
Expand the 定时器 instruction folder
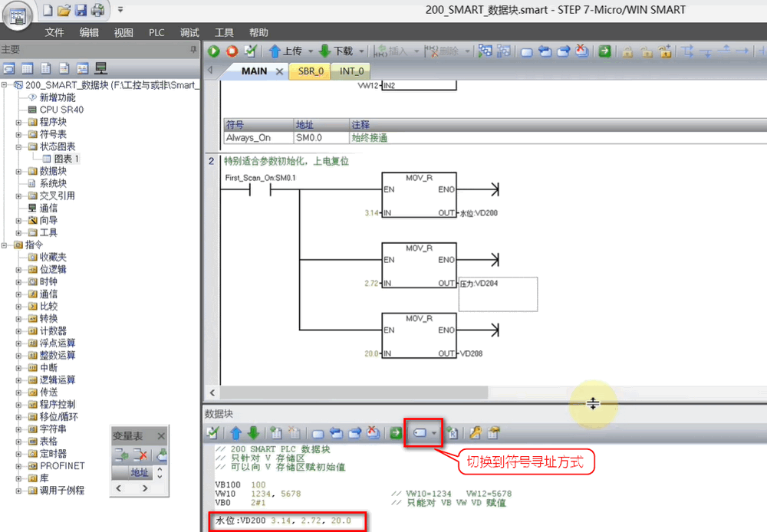click(x=19, y=453)
